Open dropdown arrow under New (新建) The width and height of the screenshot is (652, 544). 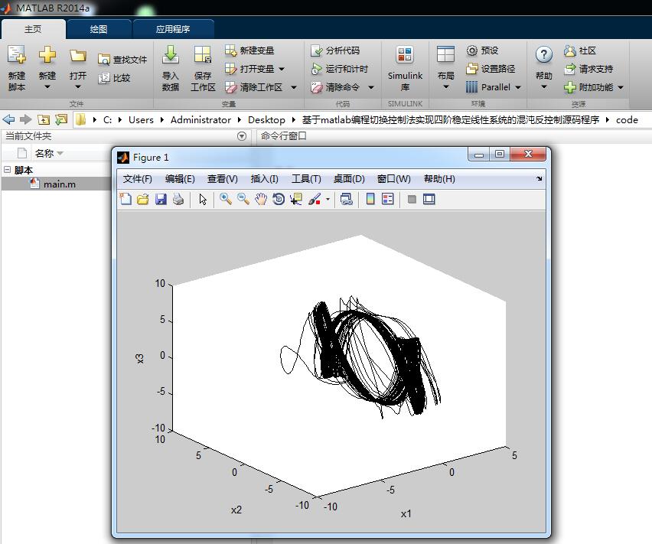pos(47,87)
